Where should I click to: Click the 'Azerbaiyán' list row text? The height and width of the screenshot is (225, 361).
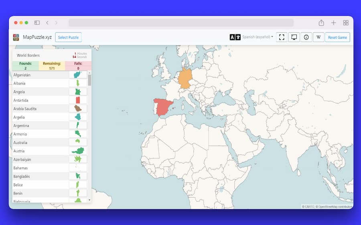(22, 159)
